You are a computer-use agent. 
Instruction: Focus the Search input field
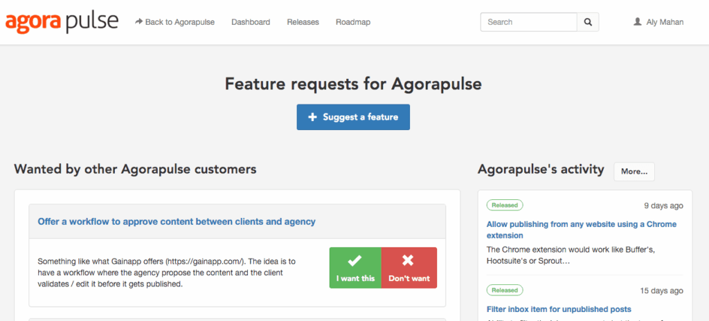point(529,22)
